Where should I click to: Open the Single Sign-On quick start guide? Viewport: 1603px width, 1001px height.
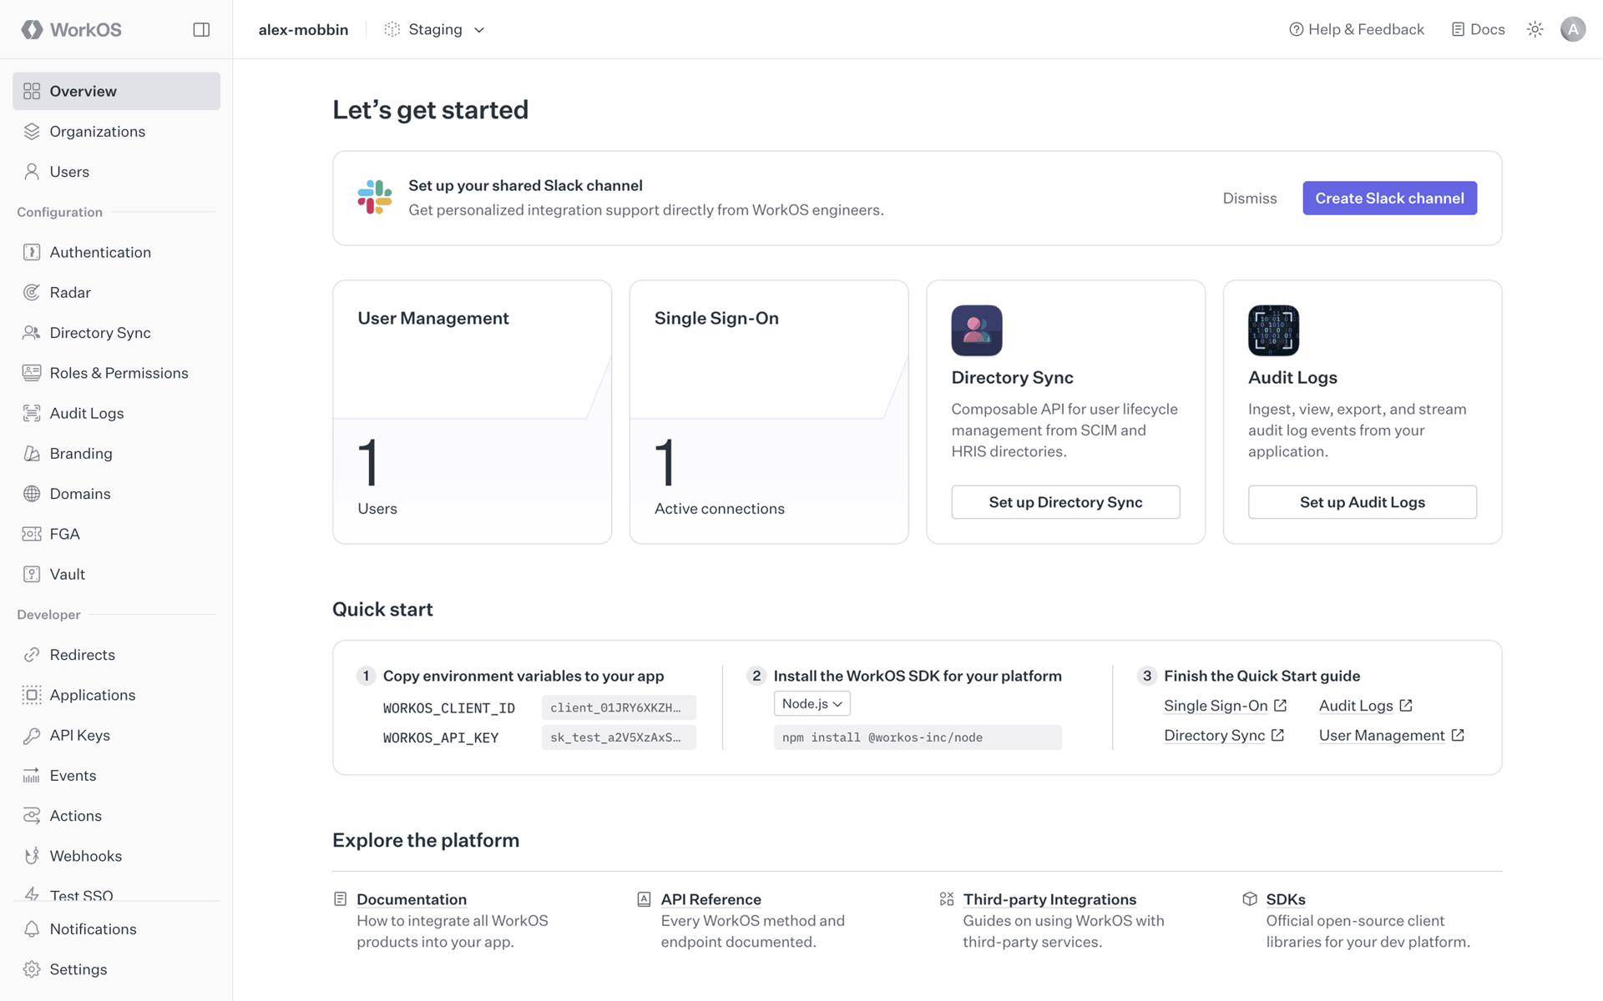tap(1225, 706)
